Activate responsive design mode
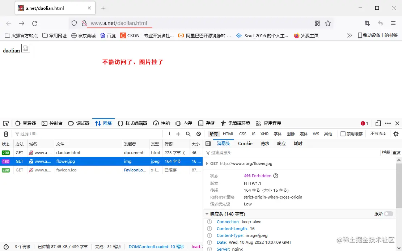 (x=377, y=123)
